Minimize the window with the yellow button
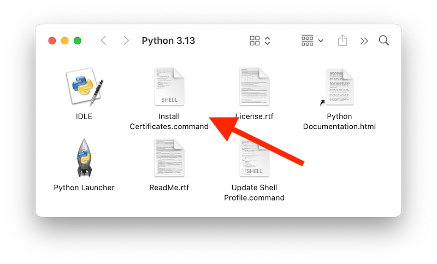Image resolution: width=437 pixels, height=264 pixels. pyautogui.click(x=65, y=41)
